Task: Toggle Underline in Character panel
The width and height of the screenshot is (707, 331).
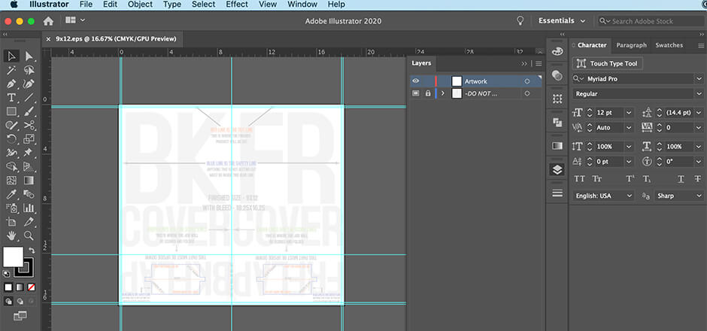Action: tap(681, 178)
